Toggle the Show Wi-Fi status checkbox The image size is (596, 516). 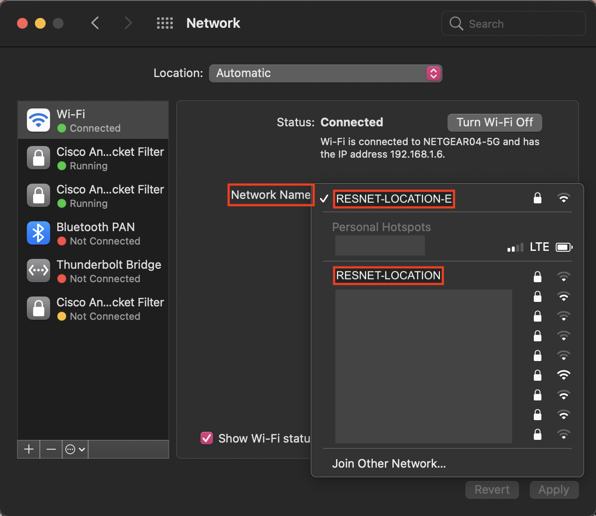click(x=207, y=438)
